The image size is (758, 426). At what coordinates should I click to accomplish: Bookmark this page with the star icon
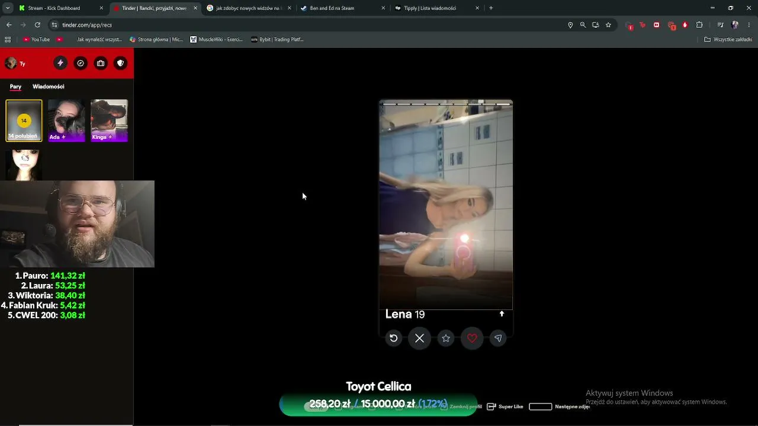pyautogui.click(x=608, y=25)
